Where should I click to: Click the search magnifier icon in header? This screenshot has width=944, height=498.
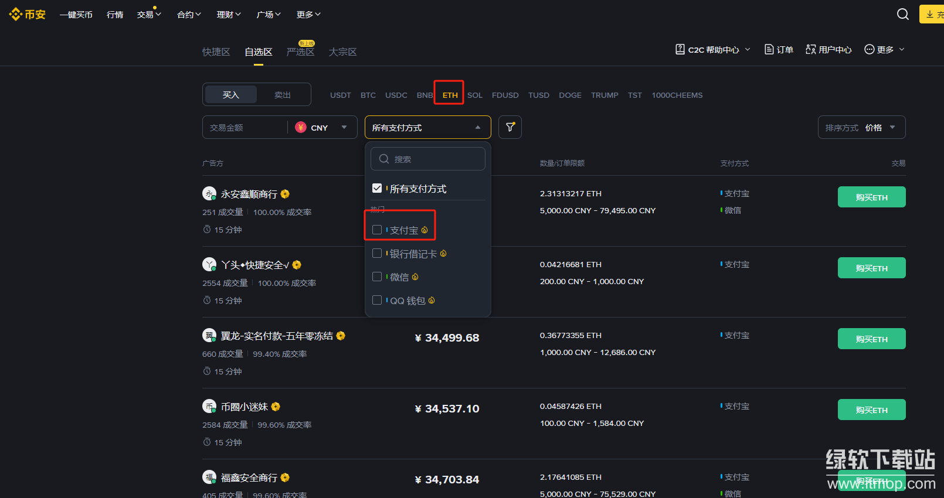(903, 14)
